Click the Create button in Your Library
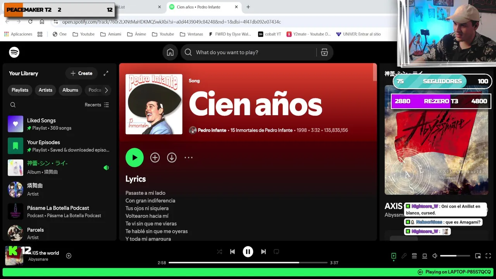 pyautogui.click(x=81, y=73)
